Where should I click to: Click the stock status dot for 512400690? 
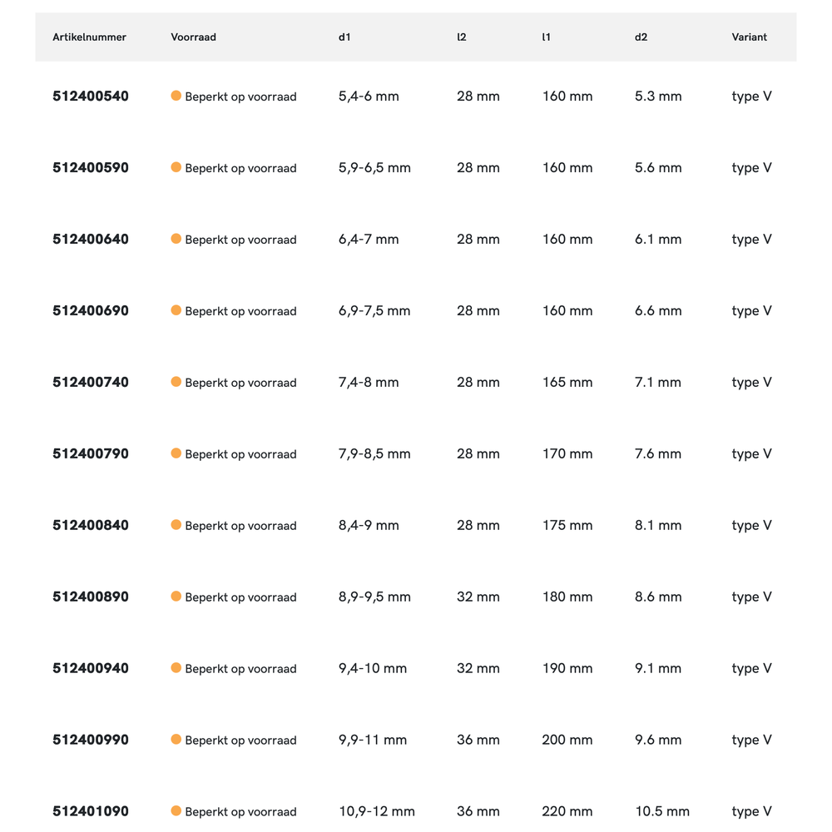(x=176, y=310)
